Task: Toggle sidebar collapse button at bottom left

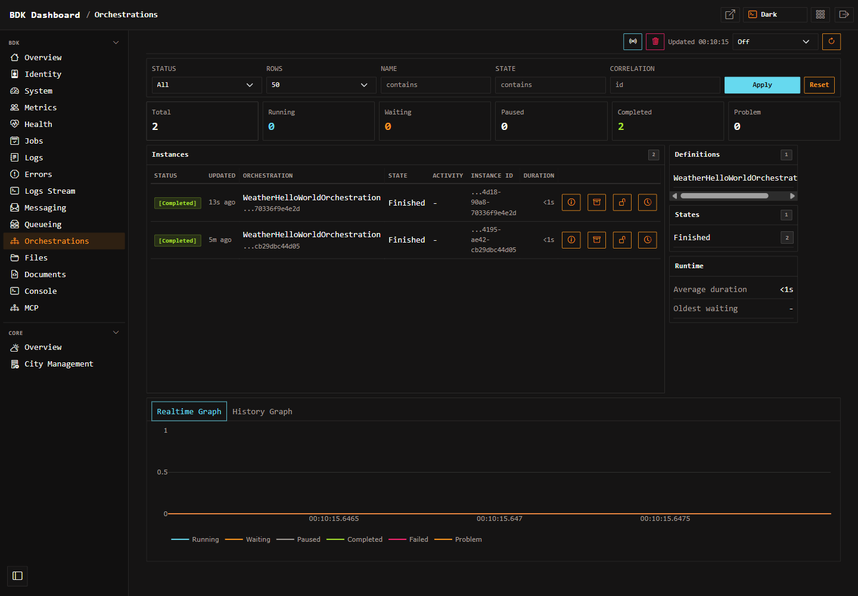Action: pyautogui.click(x=17, y=576)
